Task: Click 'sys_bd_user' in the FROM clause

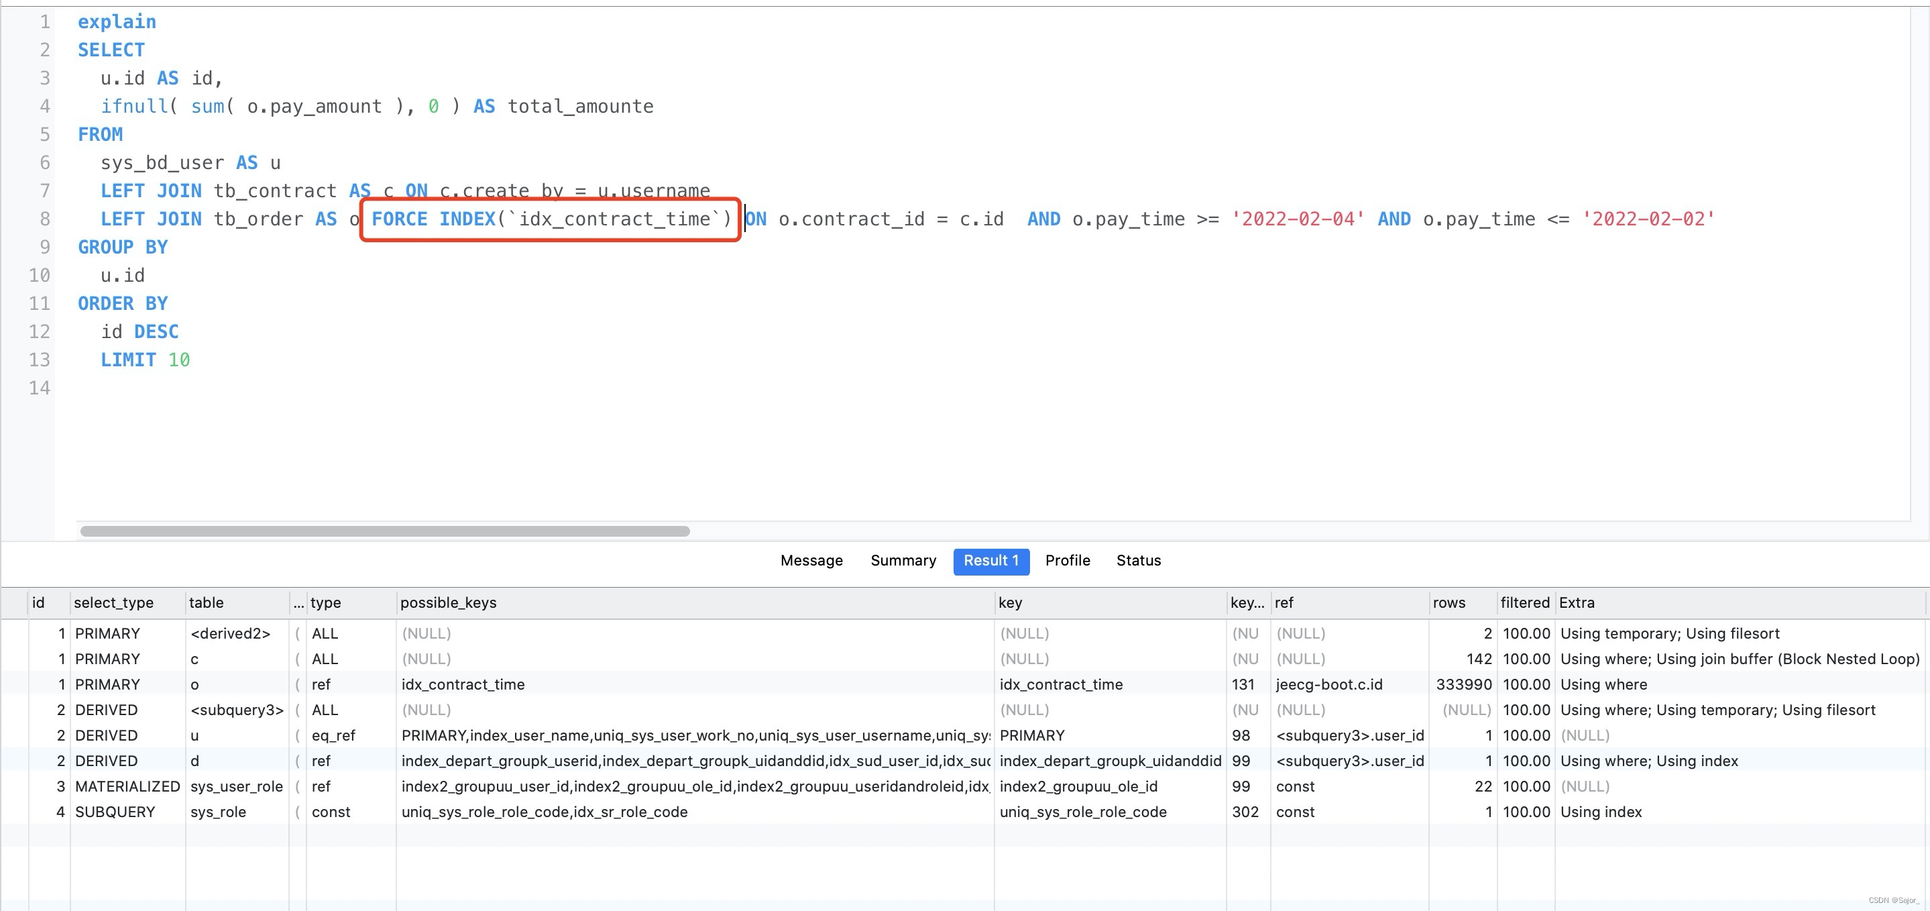Action: [162, 163]
